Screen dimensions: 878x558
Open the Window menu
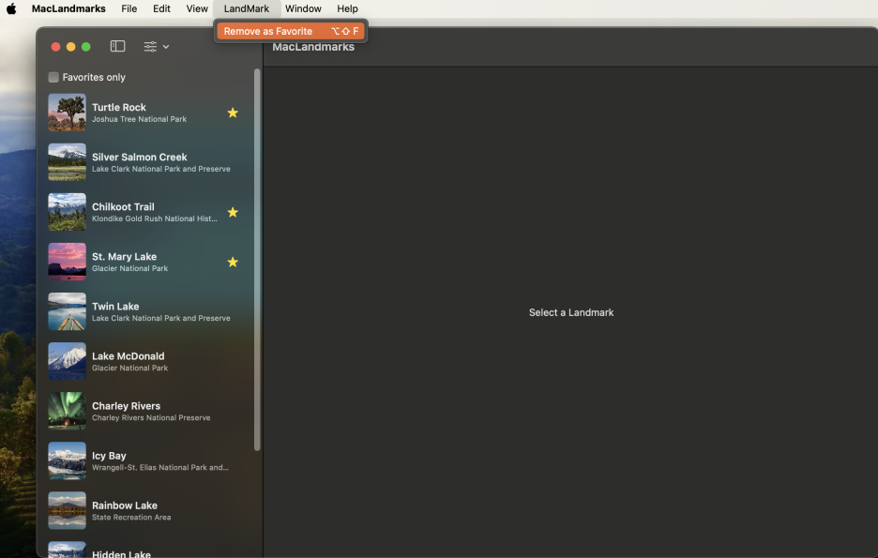[x=303, y=8]
